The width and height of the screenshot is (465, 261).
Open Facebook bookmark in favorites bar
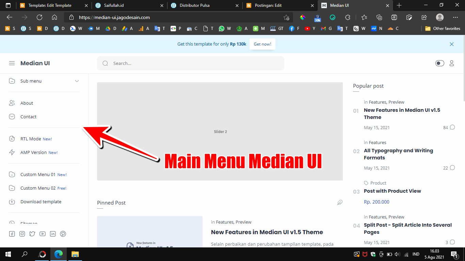[294, 29]
